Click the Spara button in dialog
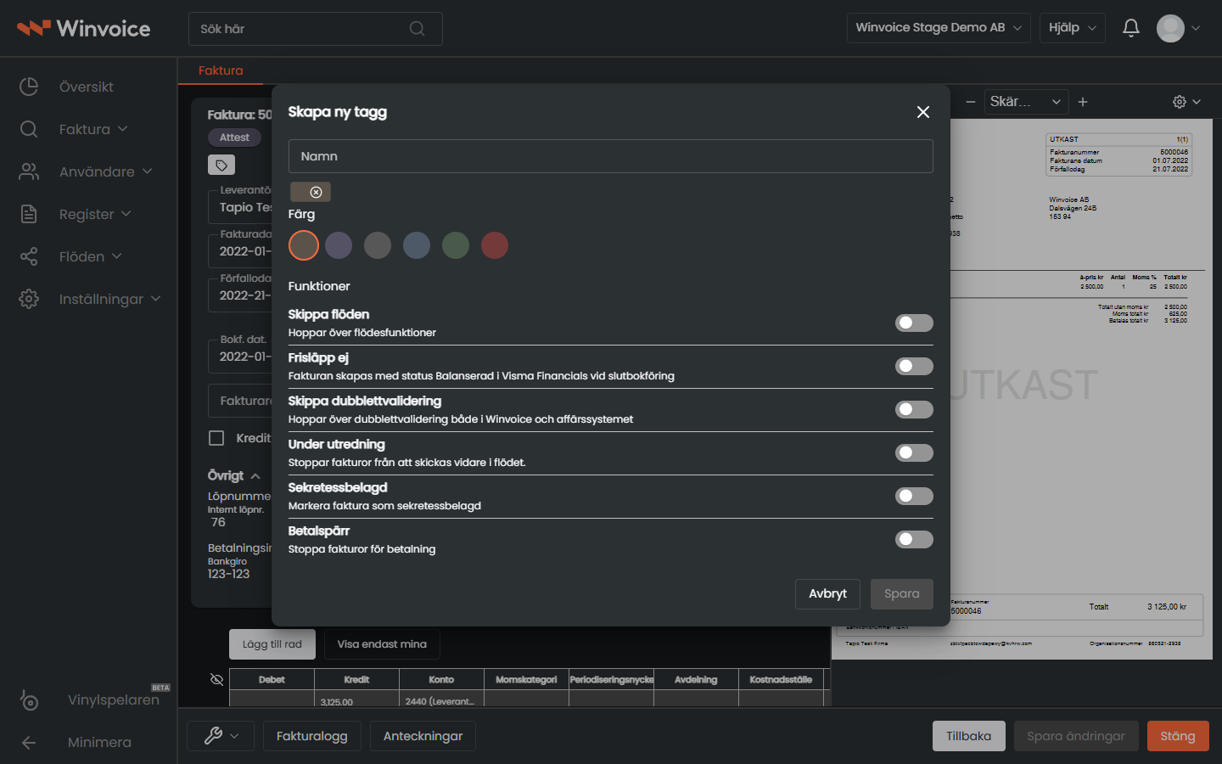 pos(901,594)
